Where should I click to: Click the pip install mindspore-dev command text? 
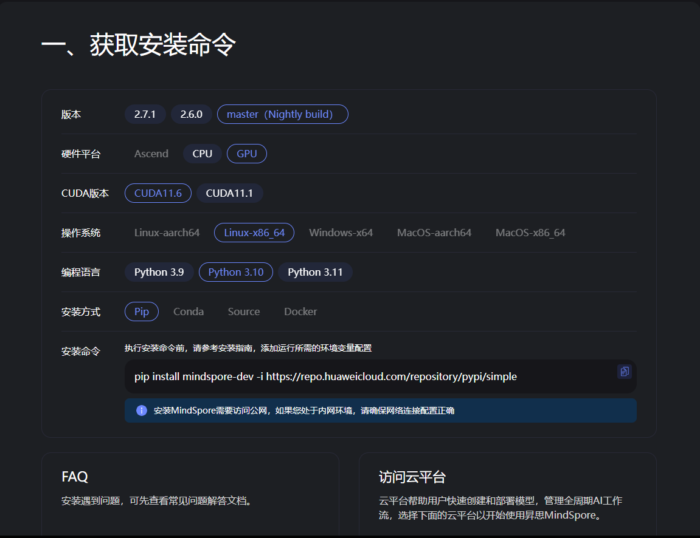tap(325, 376)
